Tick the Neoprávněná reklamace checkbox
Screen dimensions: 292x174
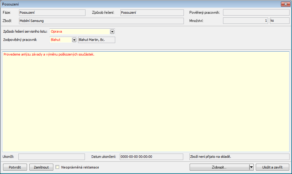click(57, 167)
